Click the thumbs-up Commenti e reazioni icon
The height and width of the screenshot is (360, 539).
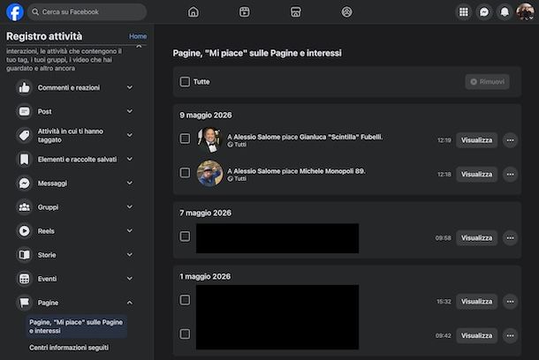click(x=25, y=87)
